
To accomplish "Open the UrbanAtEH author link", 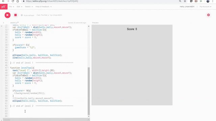I will click(57, 15).
